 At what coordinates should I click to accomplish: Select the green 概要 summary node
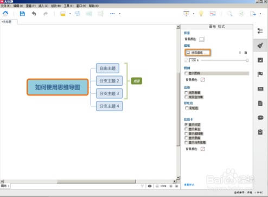(x=137, y=81)
